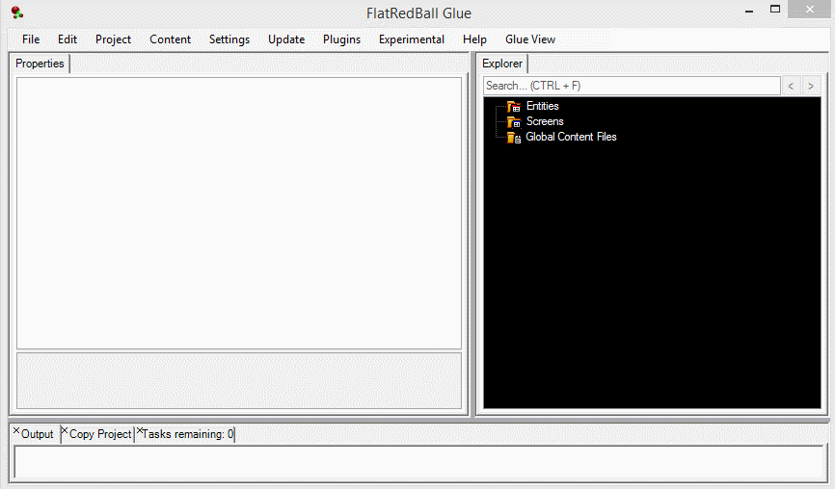The height and width of the screenshot is (489, 835).
Task: Click the Entities folder icon
Action: [x=513, y=106]
